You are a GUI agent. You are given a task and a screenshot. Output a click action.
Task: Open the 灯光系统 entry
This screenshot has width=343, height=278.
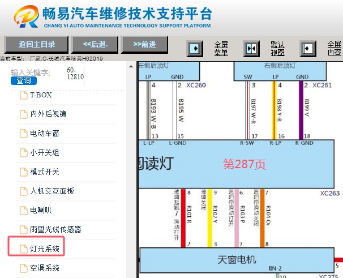[x=45, y=249]
